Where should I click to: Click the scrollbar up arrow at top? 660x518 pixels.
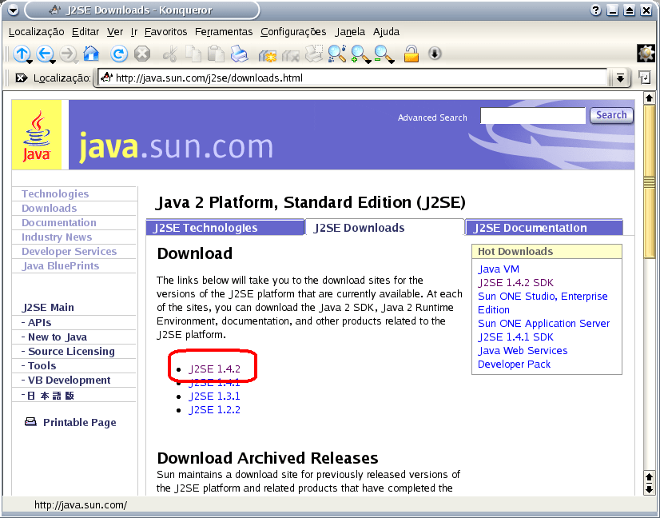(649, 98)
